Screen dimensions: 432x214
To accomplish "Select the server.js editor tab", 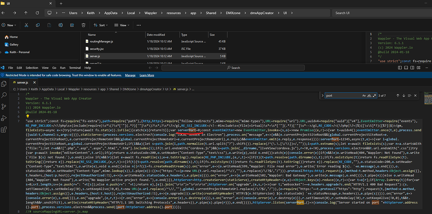I will [x=23, y=82].
